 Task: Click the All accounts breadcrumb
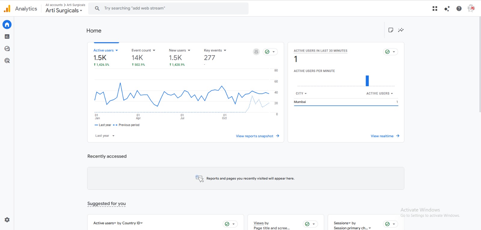click(x=54, y=5)
